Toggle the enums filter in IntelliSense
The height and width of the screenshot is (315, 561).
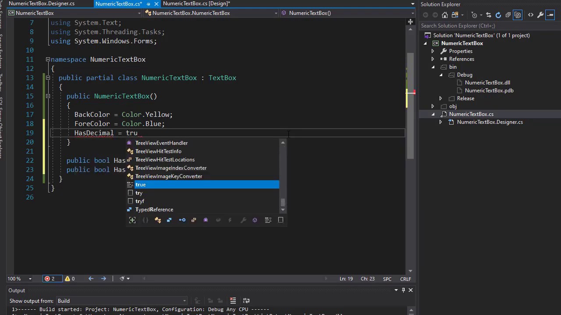pos(194,220)
